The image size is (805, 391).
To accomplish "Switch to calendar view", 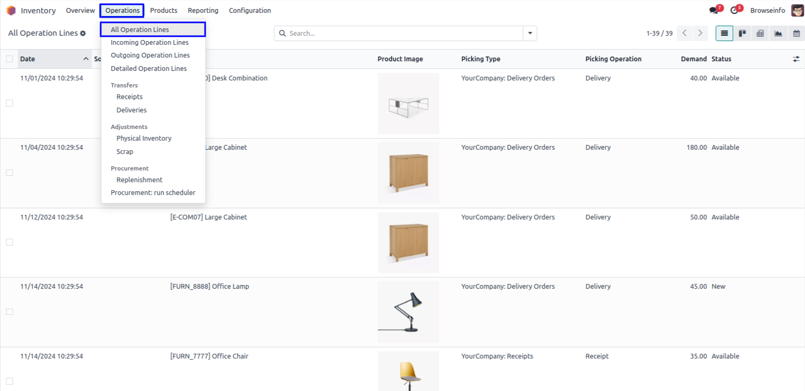I will (x=796, y=33).
